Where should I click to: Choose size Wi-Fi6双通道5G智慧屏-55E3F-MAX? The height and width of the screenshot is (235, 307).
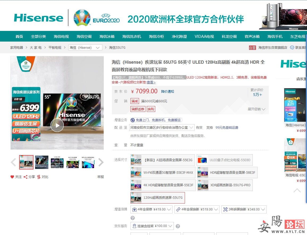coord(163,173)
